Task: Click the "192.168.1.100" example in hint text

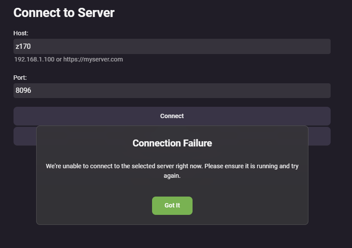Action: click(34, 59)
